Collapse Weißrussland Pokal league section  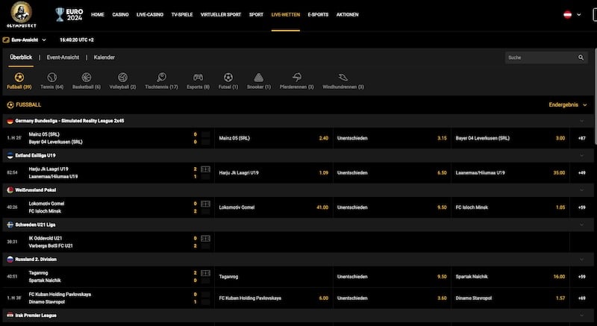582,190
